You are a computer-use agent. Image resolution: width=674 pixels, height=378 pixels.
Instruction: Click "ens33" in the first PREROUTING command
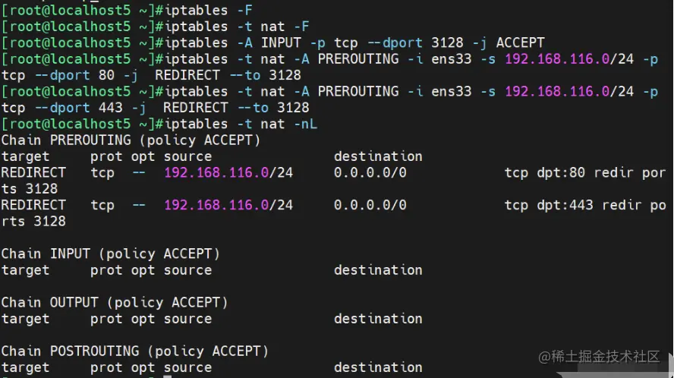(x=452, y=59)
